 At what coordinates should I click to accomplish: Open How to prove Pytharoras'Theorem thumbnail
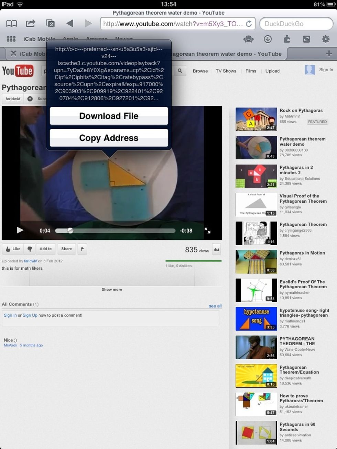click(256, 404)
